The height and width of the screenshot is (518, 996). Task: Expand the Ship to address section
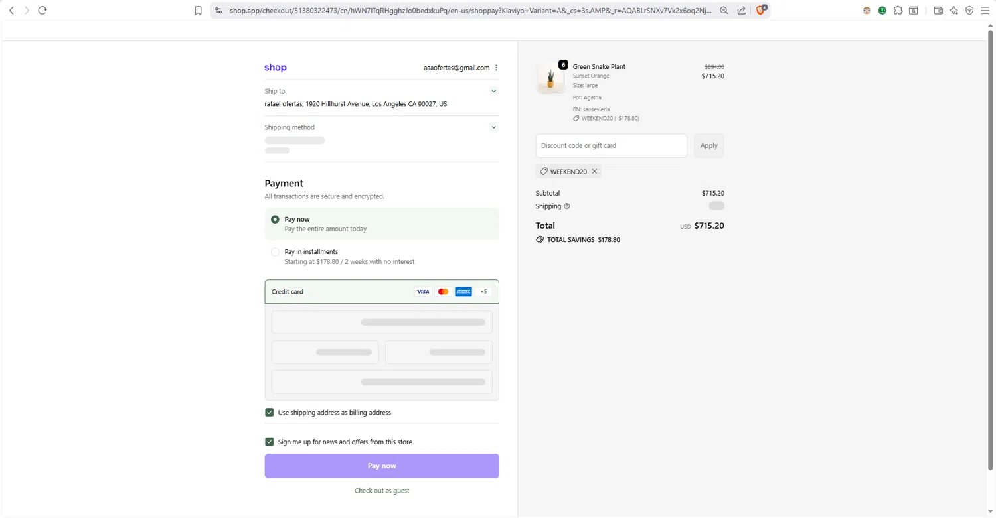pyautogui.click(x=493, y=92)
